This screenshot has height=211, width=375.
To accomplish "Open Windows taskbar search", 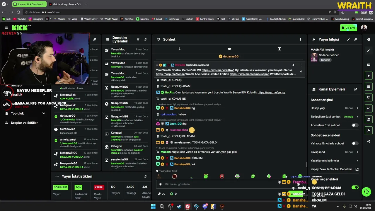I will pyautogui.click(x=162, y=206).
